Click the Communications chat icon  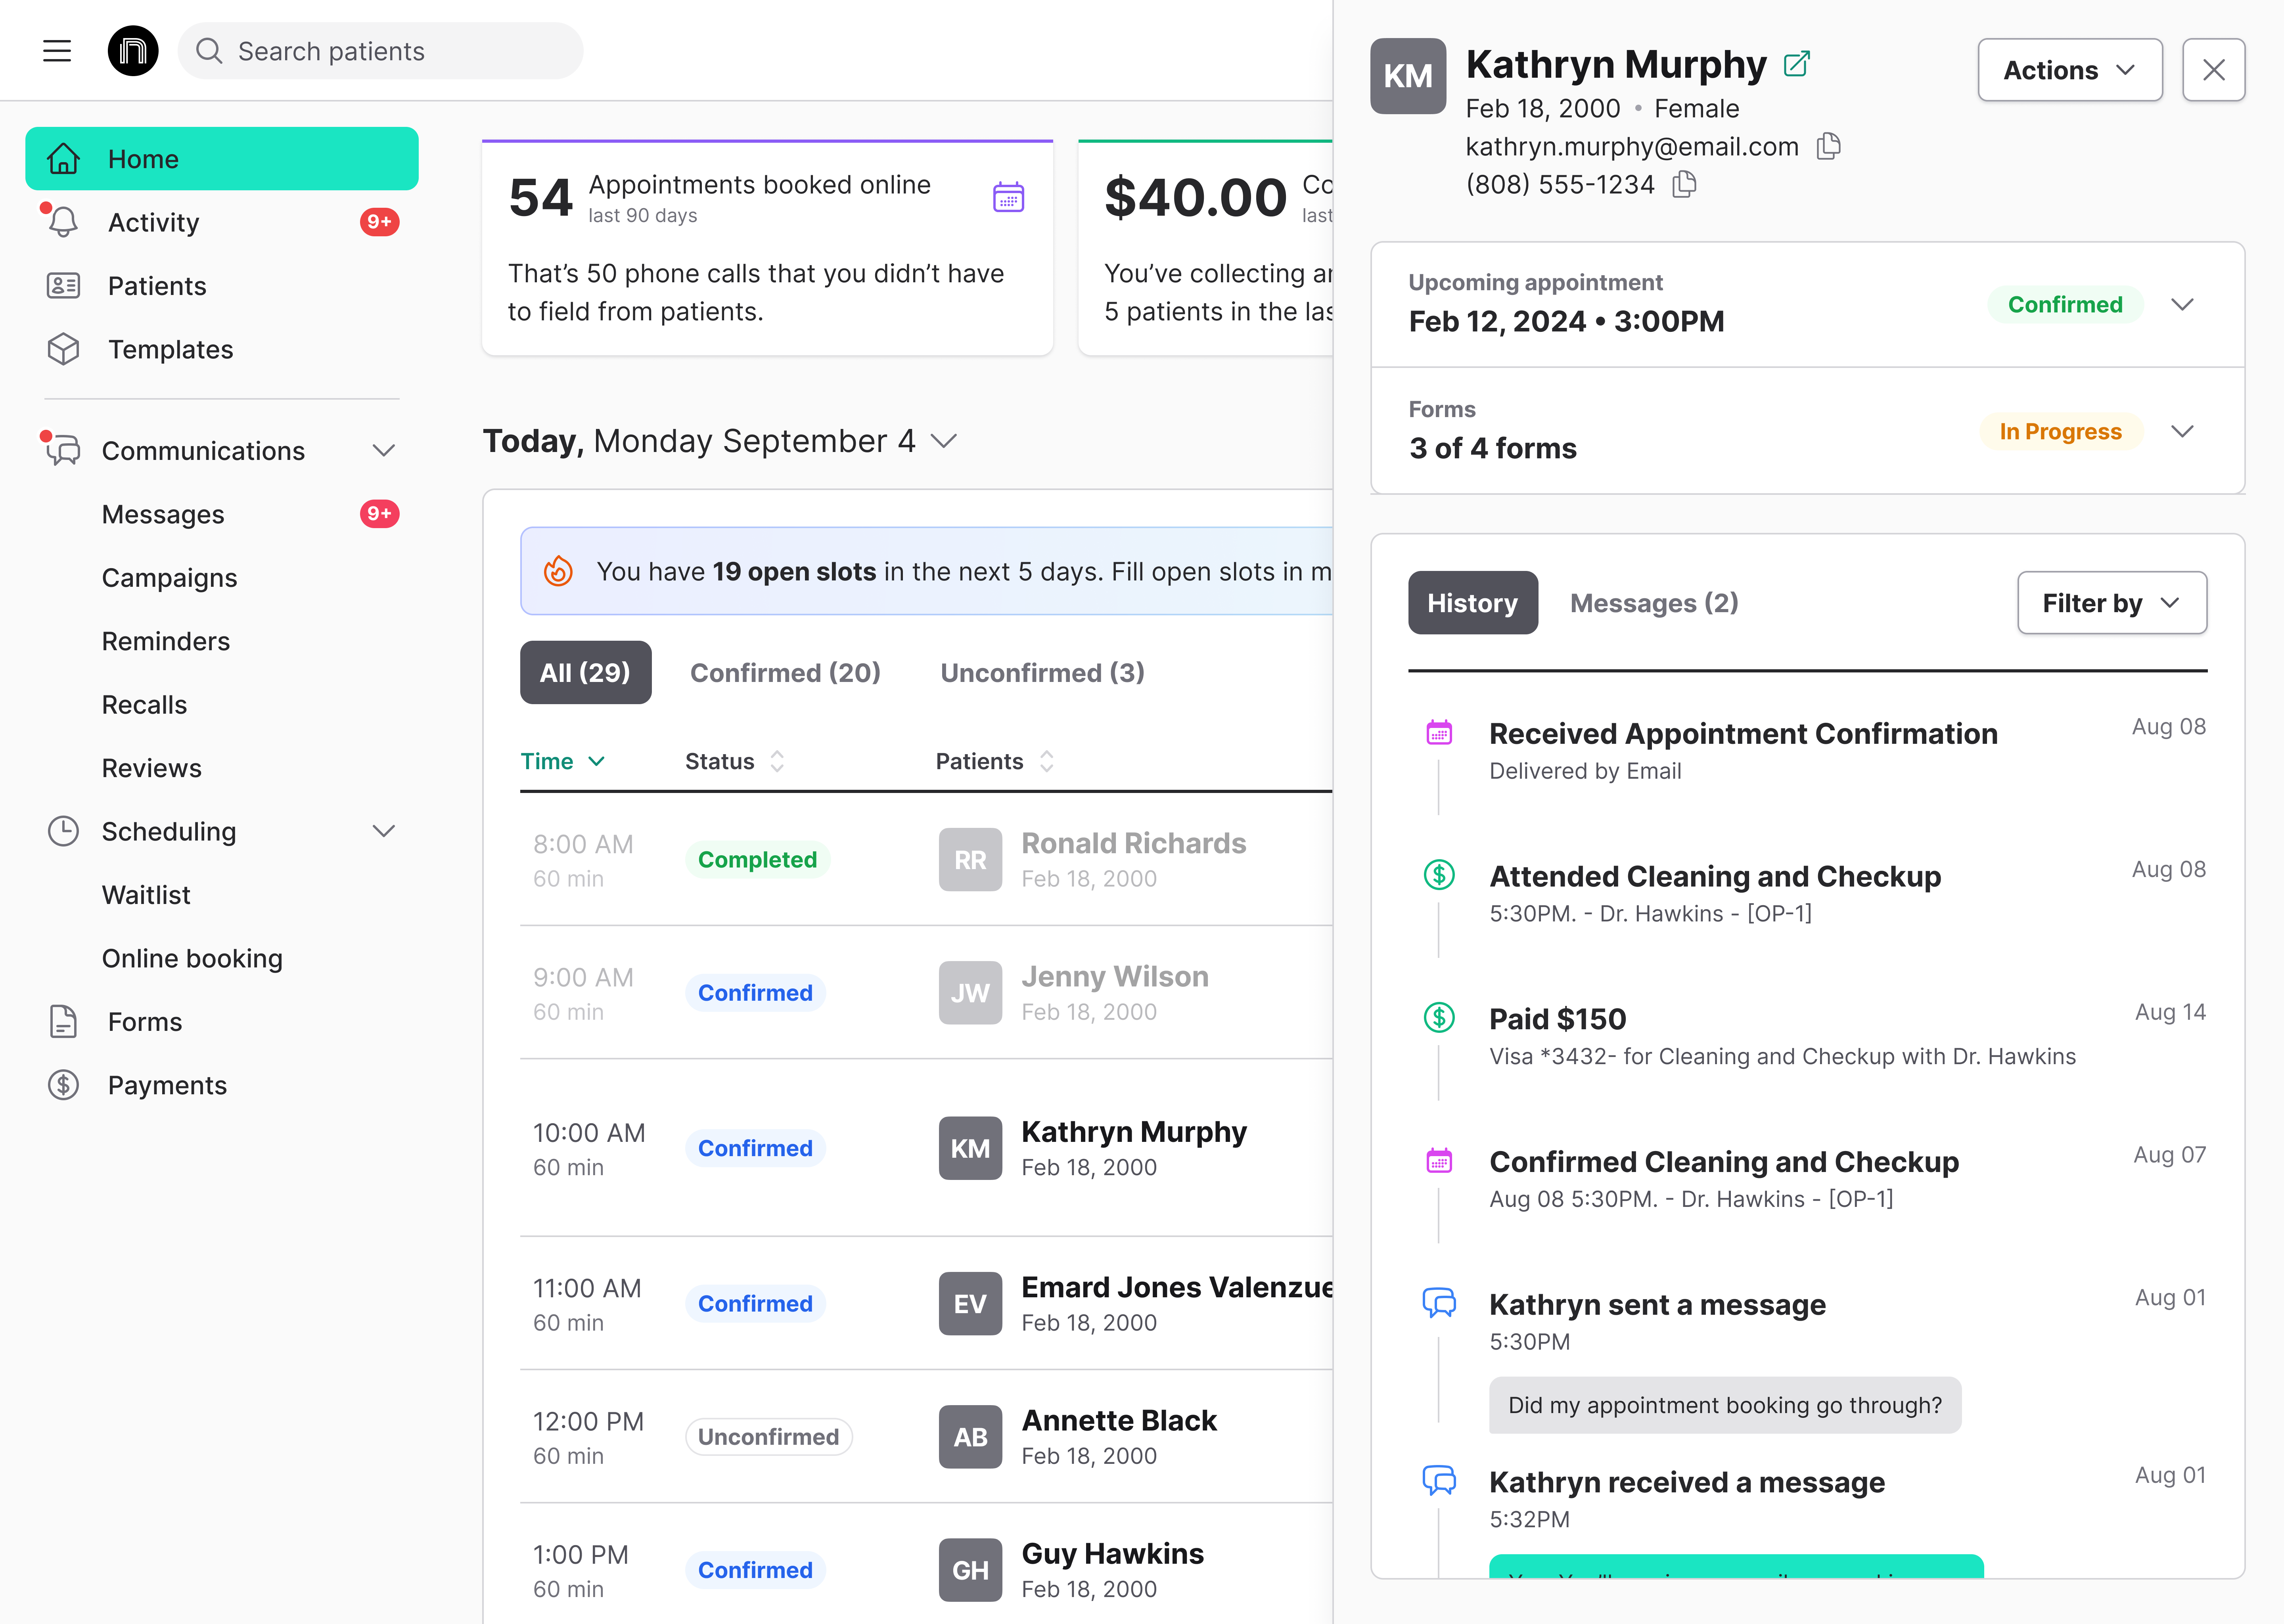click(x=63, y=451)
